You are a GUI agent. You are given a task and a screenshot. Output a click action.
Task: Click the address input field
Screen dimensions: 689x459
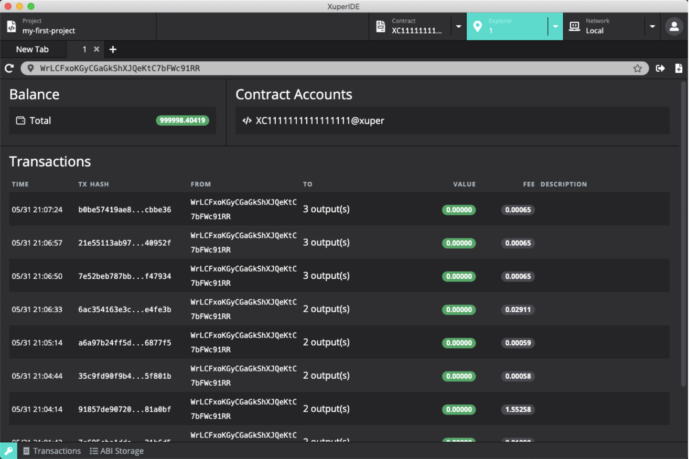pos(334,68)
